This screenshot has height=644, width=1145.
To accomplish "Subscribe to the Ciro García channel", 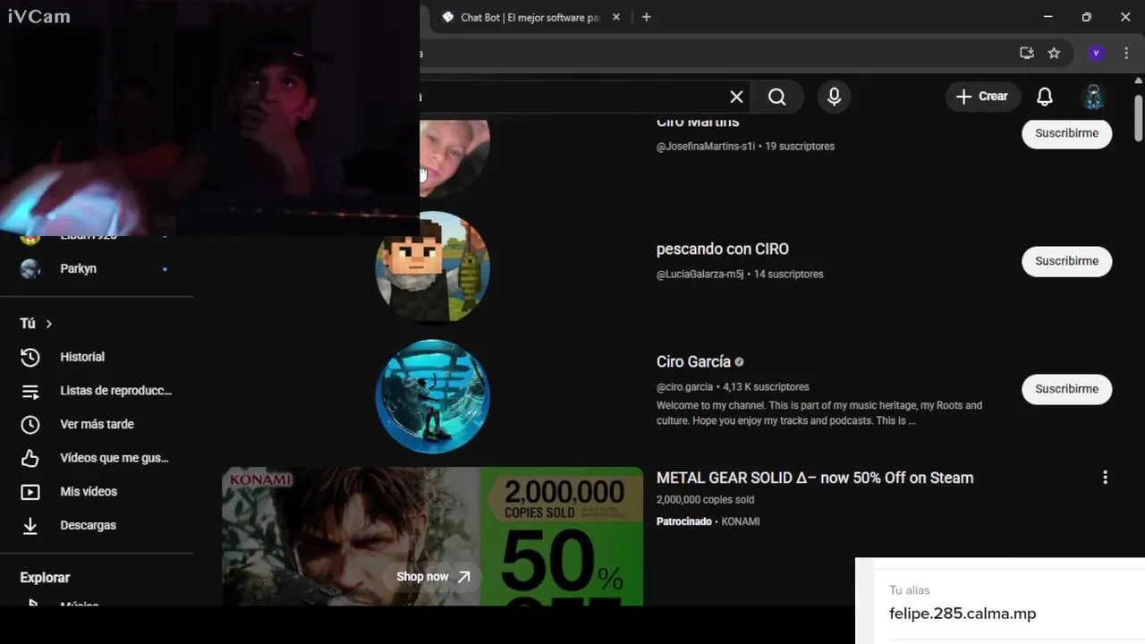I will click(x=1066, y=389).
